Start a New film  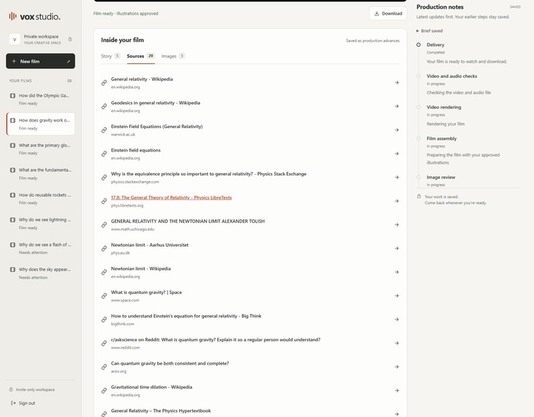(x=41, y=61)
